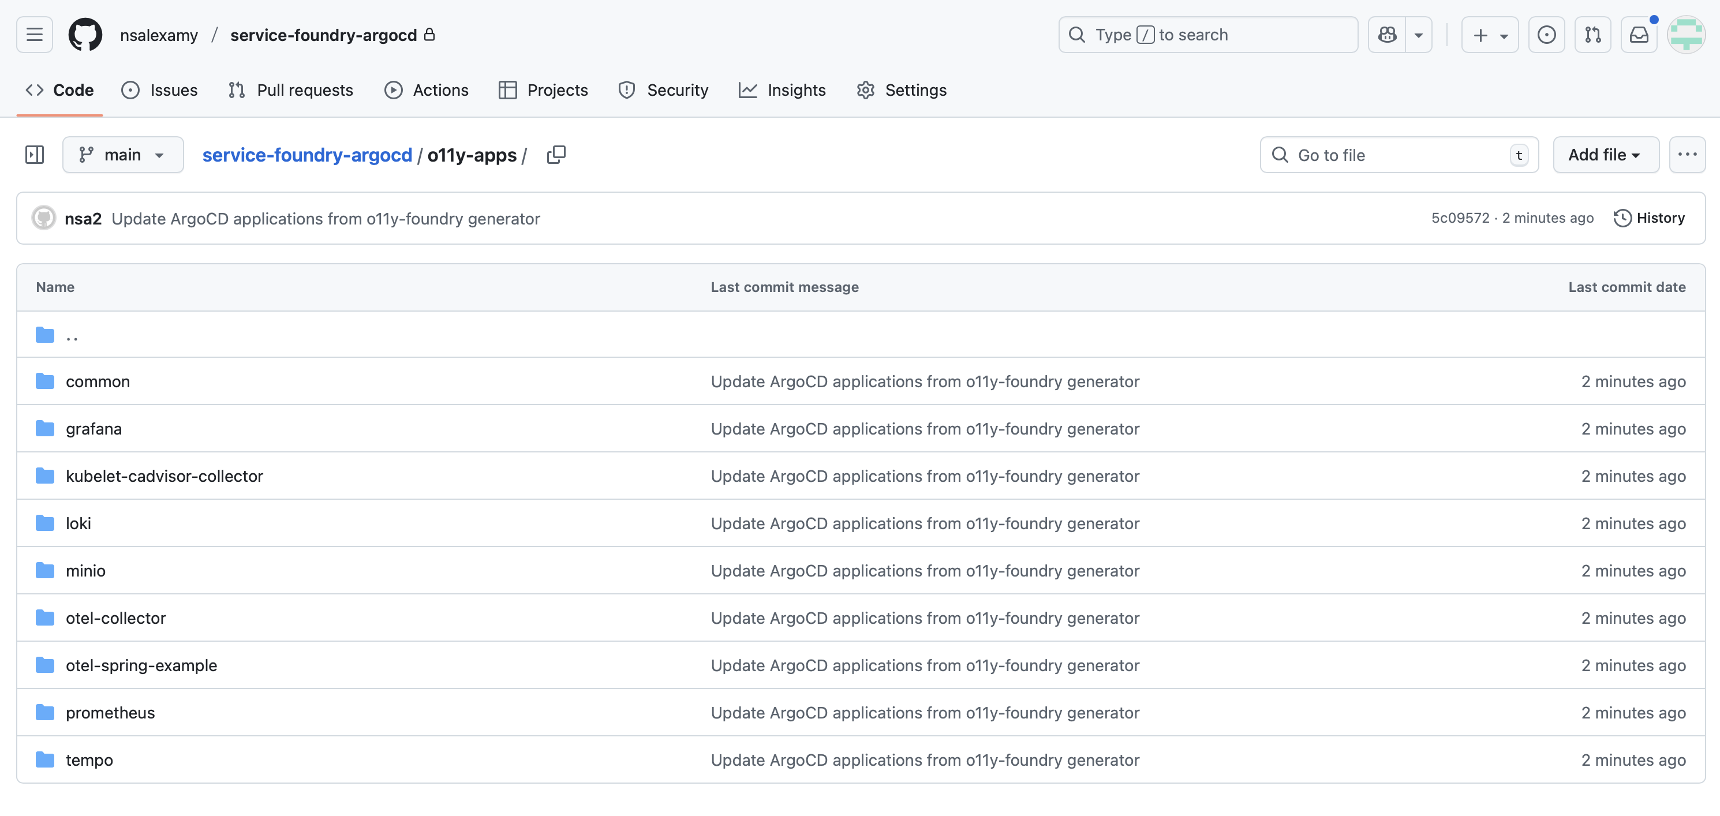This screenshot has height=816, width=1720.
Task: Open the notifications inbox
Action: (x=1639, y=35)
